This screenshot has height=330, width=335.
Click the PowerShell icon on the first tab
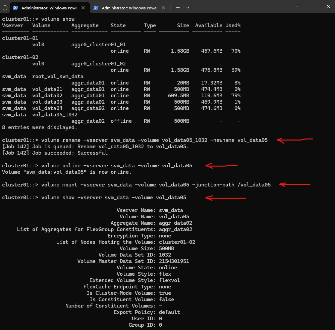pyautogui.click(x=15, y=8)
